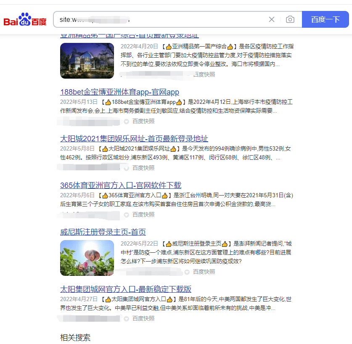Click the 2022年5月13日 date text

79,102
